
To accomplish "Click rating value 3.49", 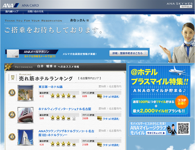I will tap(42, 118).
